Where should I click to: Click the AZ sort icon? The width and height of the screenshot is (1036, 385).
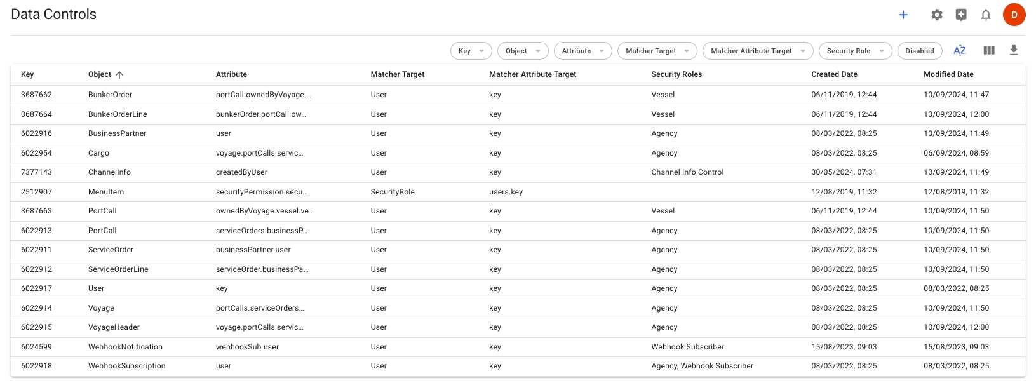tap(960, 51)
